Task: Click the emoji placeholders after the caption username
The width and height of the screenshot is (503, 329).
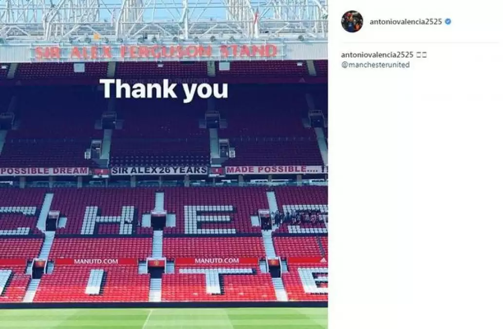Action: [x=422, y=55]
